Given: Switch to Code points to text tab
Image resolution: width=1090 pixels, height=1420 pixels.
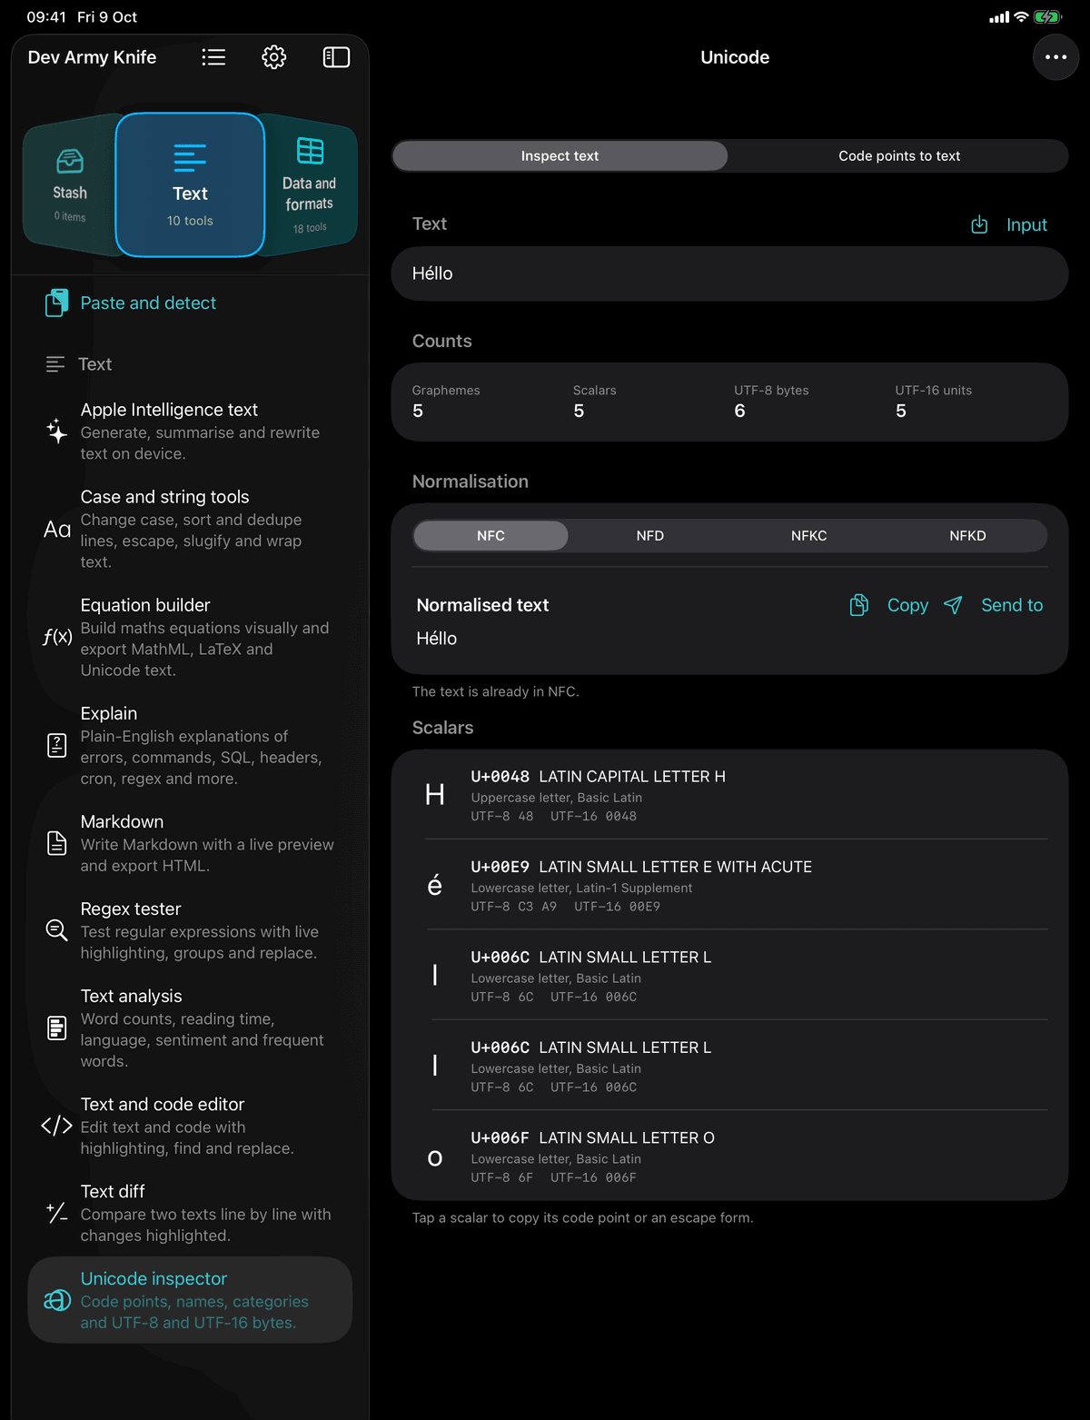Looking at the screenshot, I should click(x=899, y=156).
